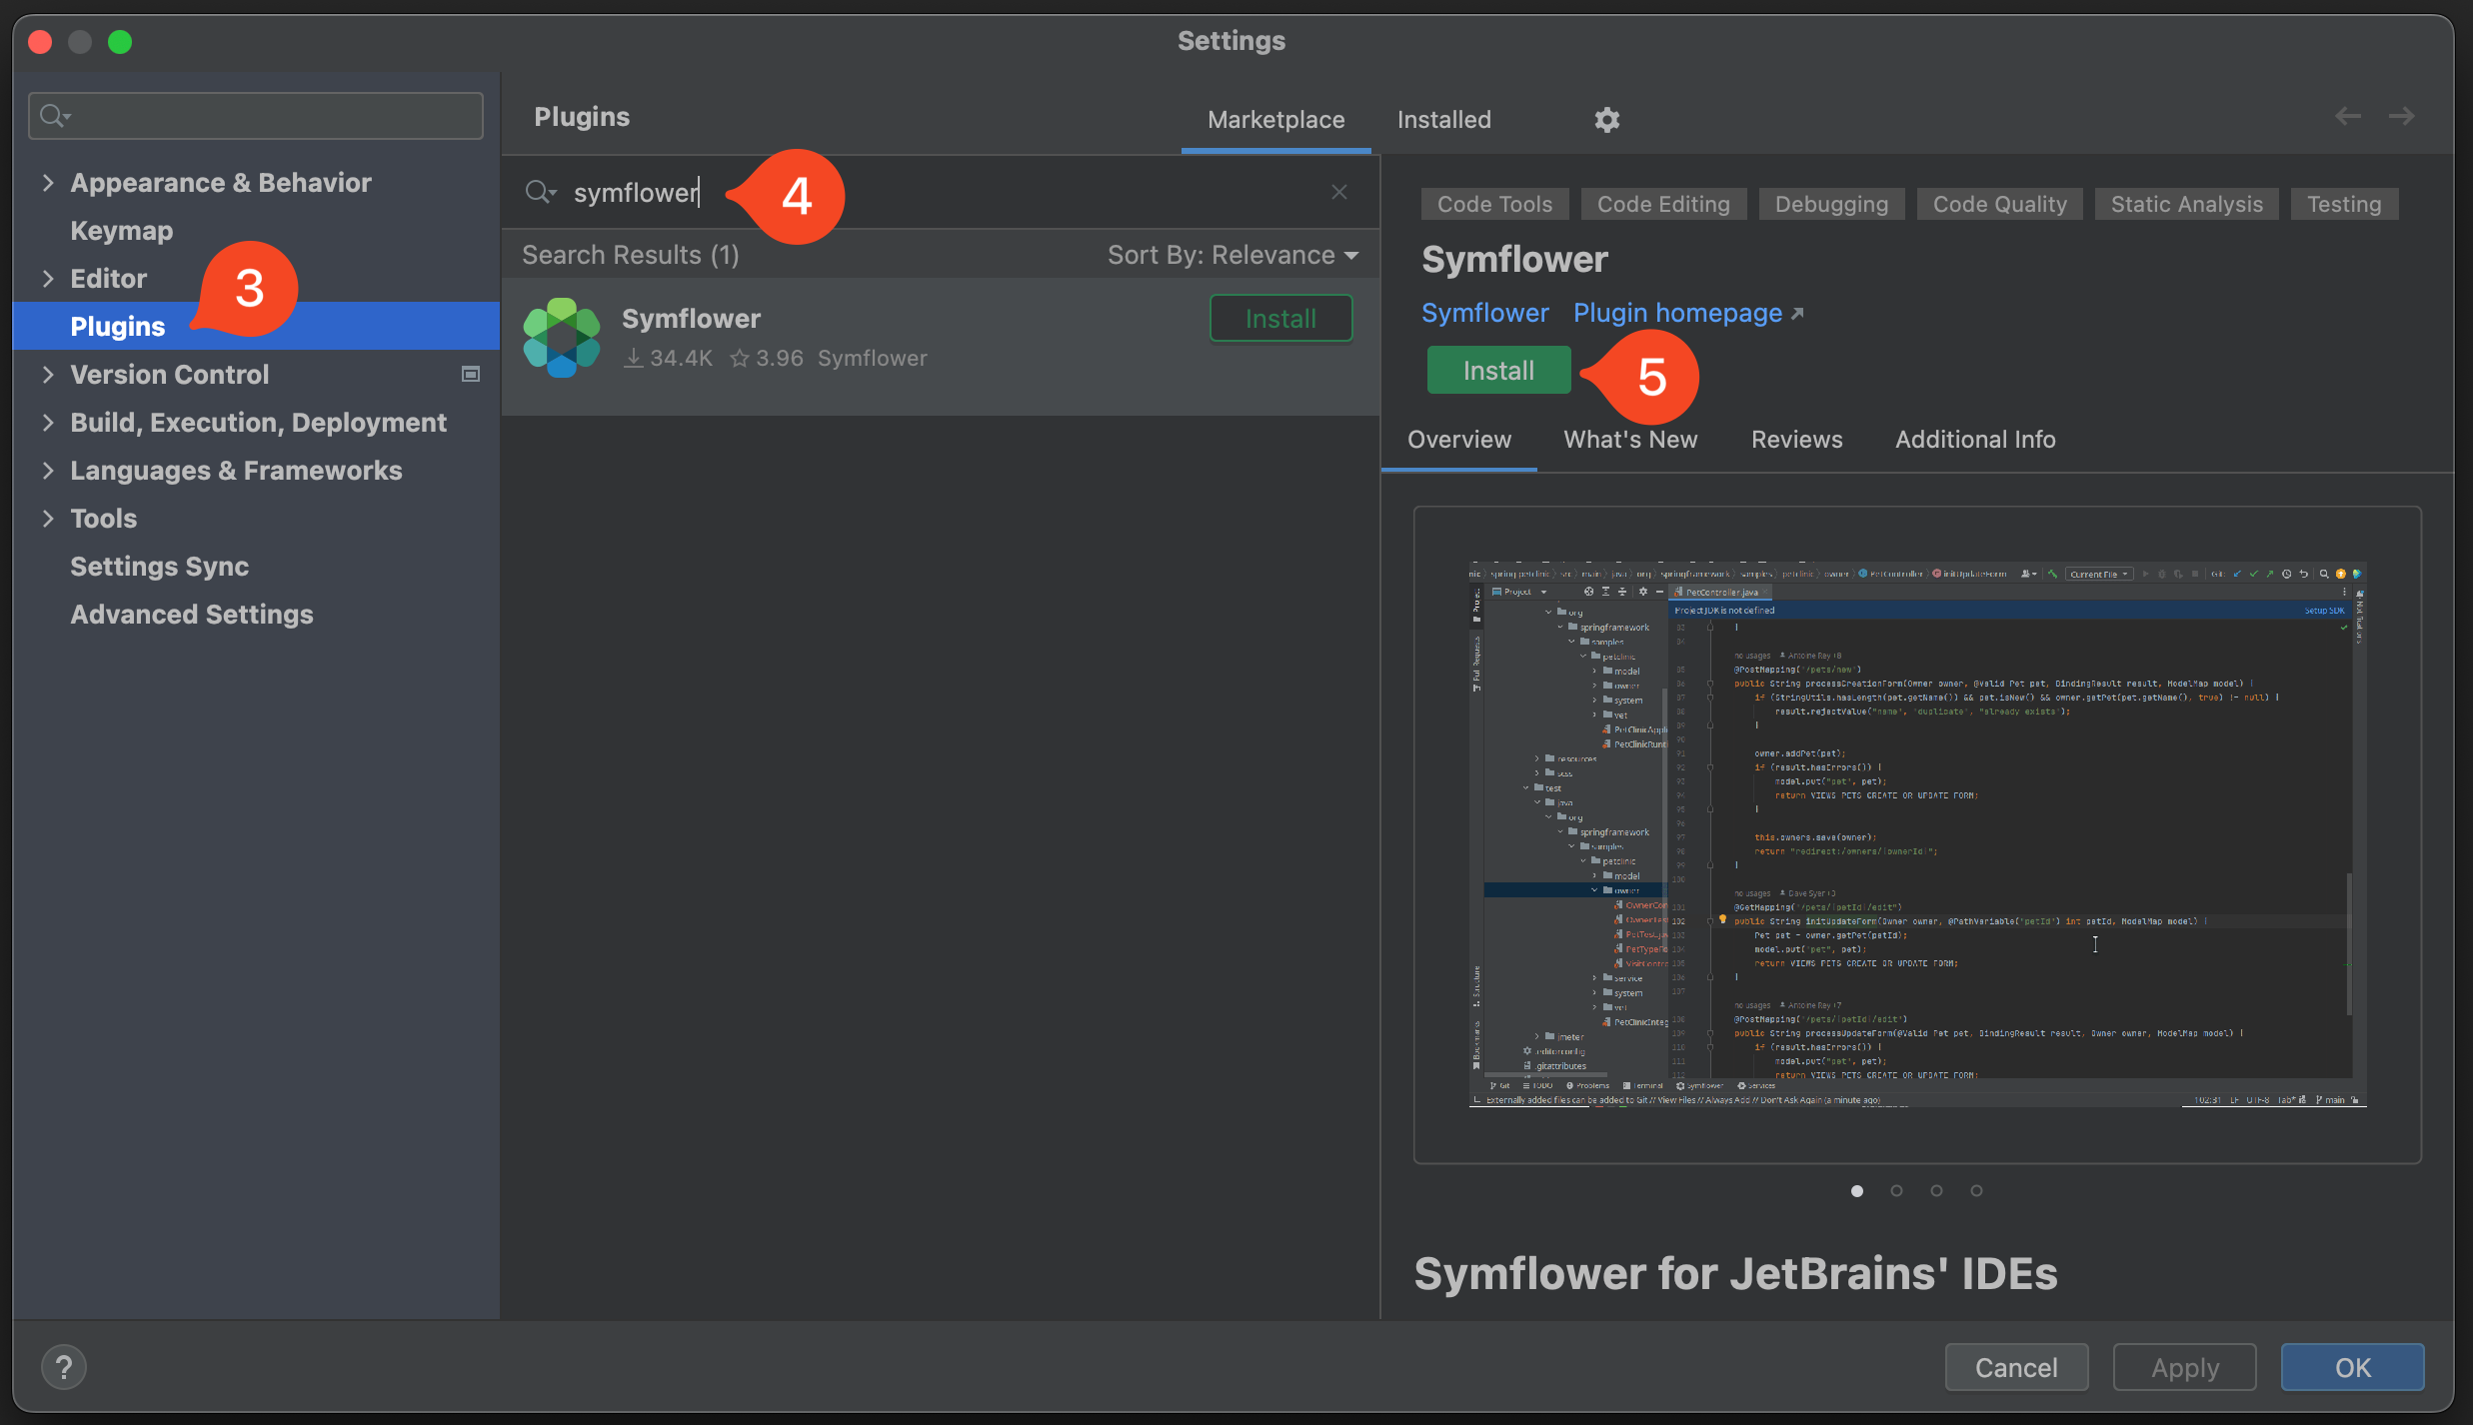Image resolution: width=2473 pixels, height=1425 pixels.
Task: Open the help question mark button
Action: coord(64,1367)
